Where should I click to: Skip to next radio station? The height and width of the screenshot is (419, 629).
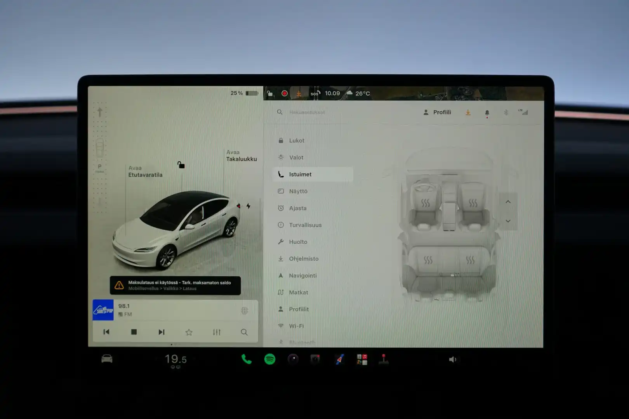coord(162,332)
